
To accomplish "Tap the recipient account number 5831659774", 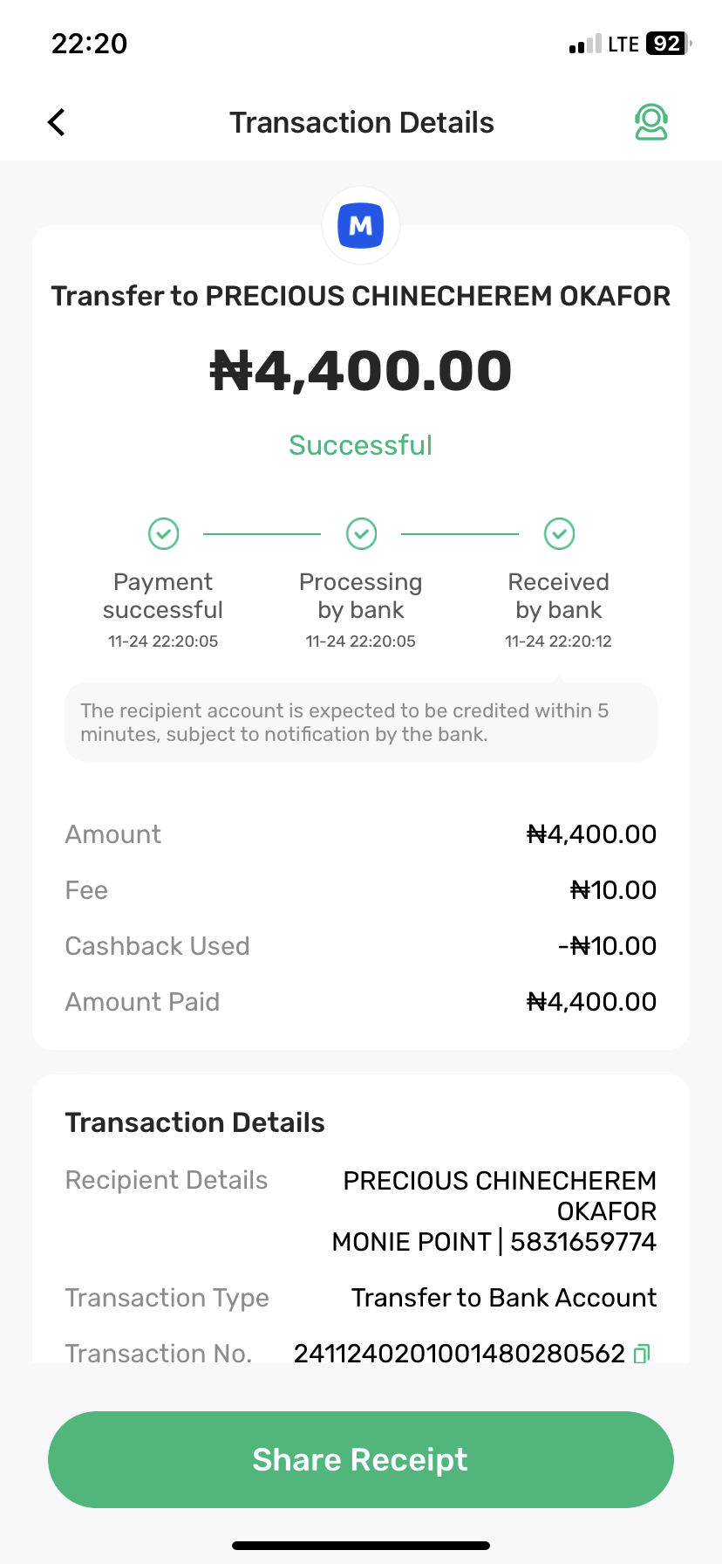I will click(x=582, y=1241).
